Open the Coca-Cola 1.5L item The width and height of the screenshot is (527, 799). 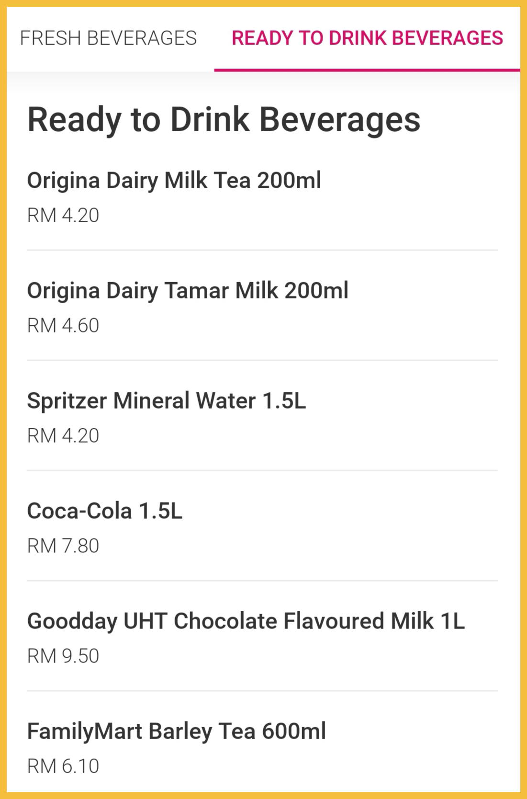[104, 511]
